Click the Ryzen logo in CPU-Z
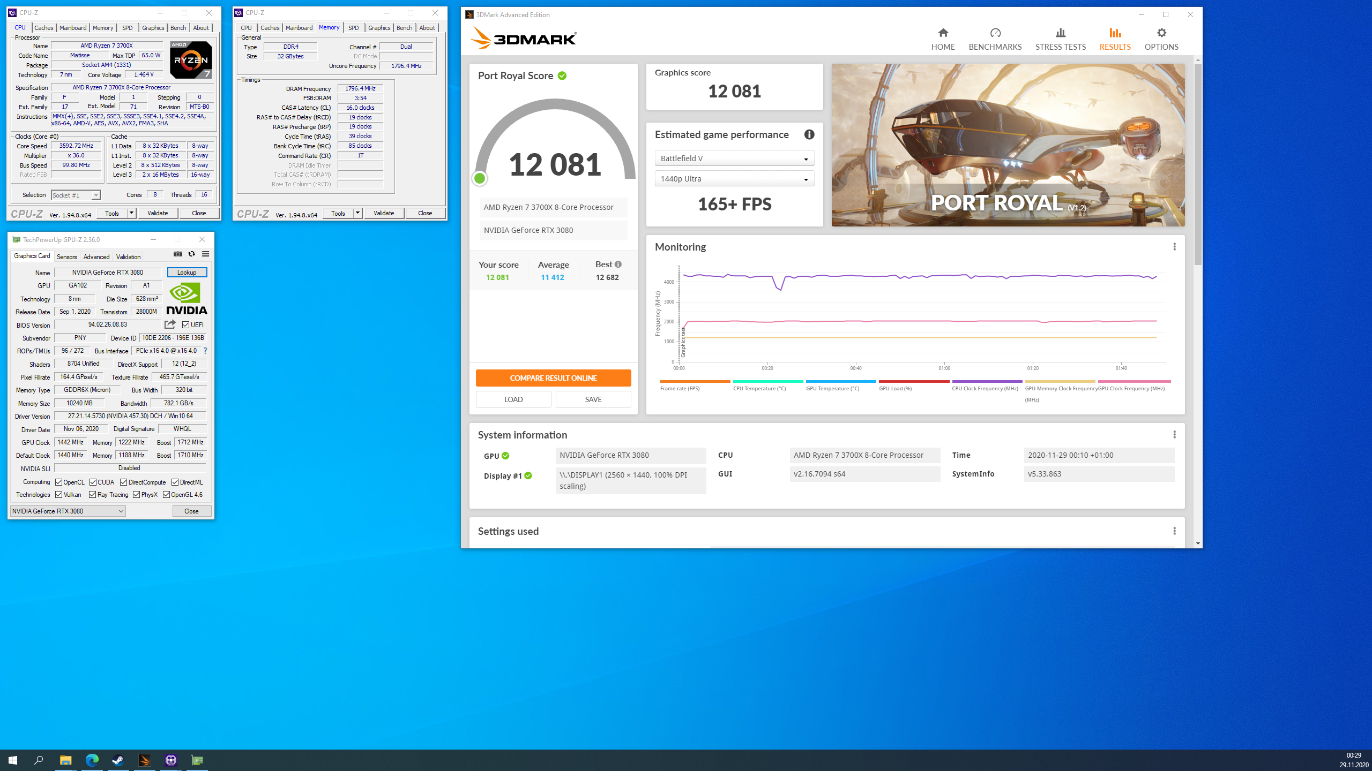1372x771 pixels. pos(191,60)
